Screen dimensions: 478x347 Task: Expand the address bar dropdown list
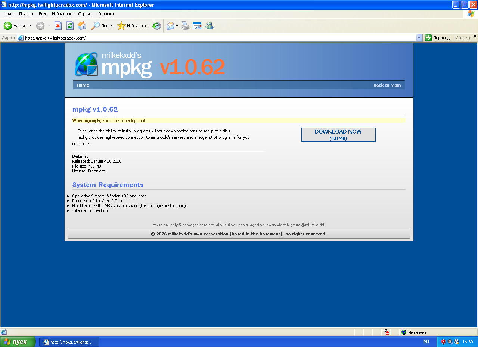pos(419,38)
